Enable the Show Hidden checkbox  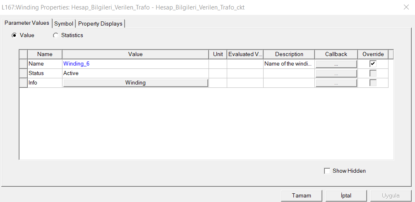pos(327,171)
